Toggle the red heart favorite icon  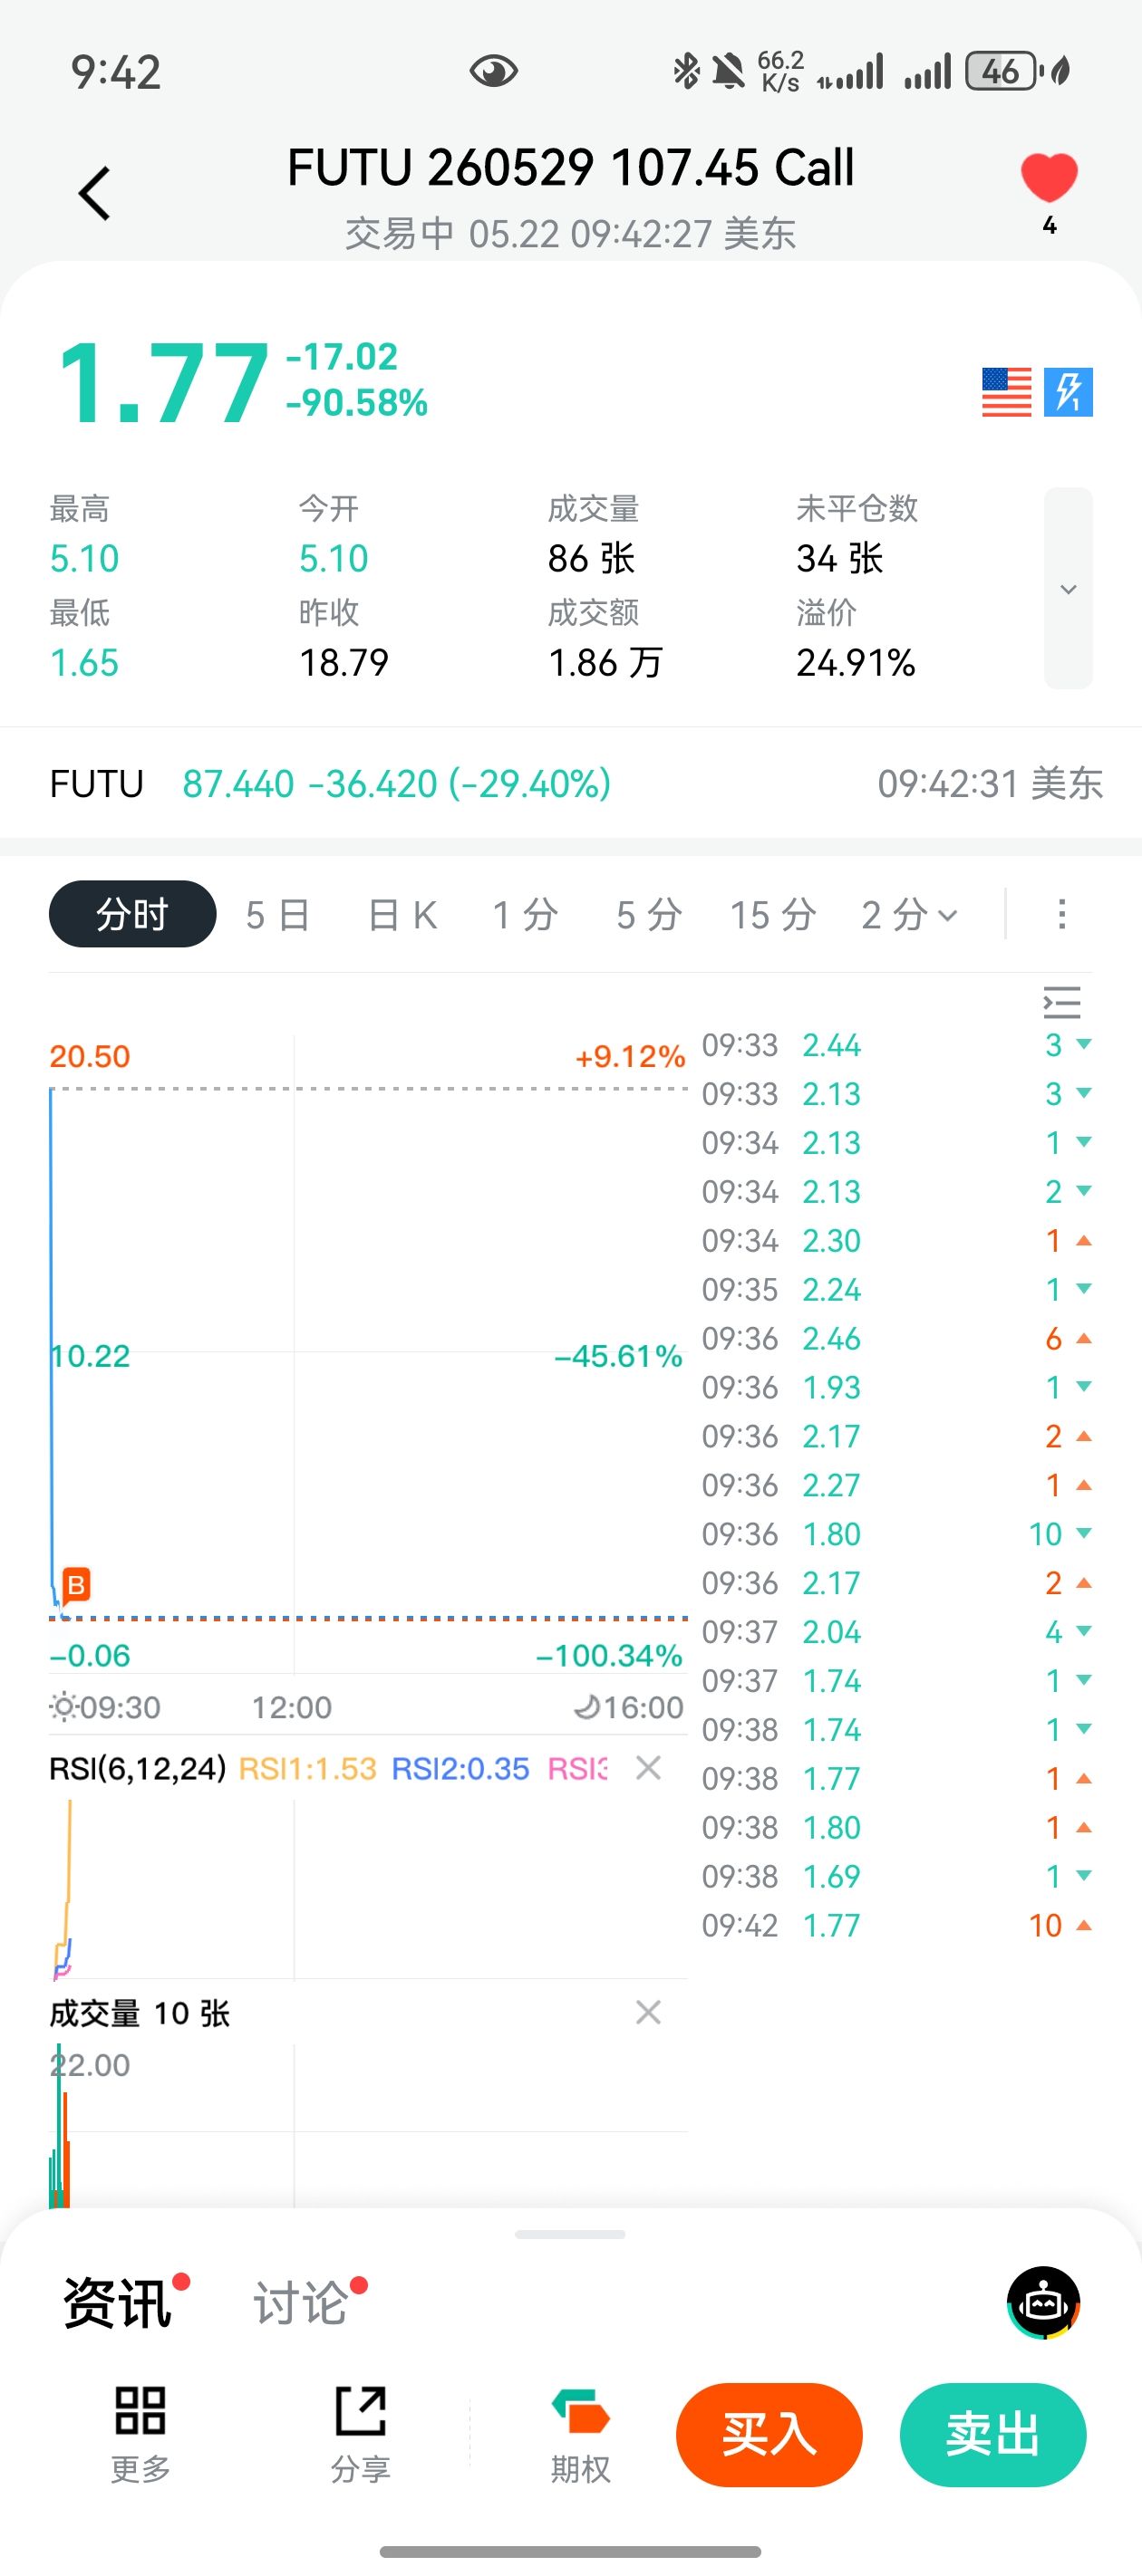tap(1048, 178)
